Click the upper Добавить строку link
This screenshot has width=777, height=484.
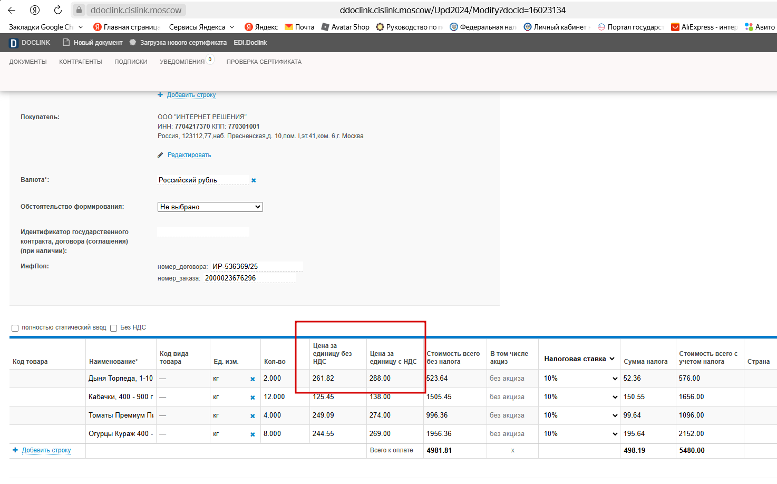click(x=191, y=95)
